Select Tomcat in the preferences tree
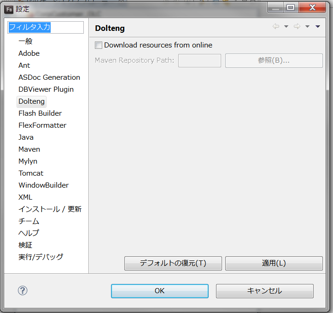The image size is (333, 313). point(31,173)
